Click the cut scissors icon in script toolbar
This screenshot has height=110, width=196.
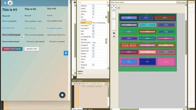click(77, 84)
